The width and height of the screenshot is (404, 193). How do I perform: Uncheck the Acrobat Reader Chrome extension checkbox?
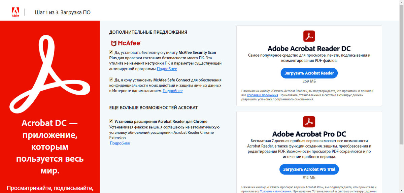(x=111, y=121)
